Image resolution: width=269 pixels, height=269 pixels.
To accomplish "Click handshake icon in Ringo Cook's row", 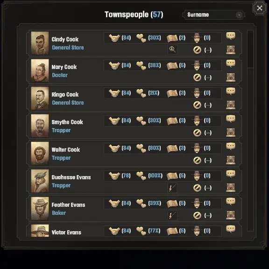I will click(114, 93).
